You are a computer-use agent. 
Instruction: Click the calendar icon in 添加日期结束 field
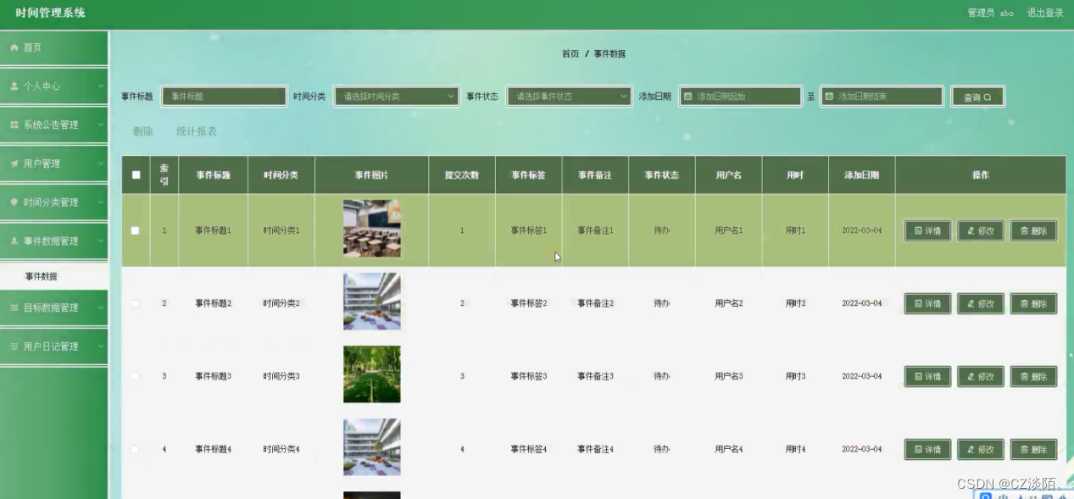pos(829,97)
